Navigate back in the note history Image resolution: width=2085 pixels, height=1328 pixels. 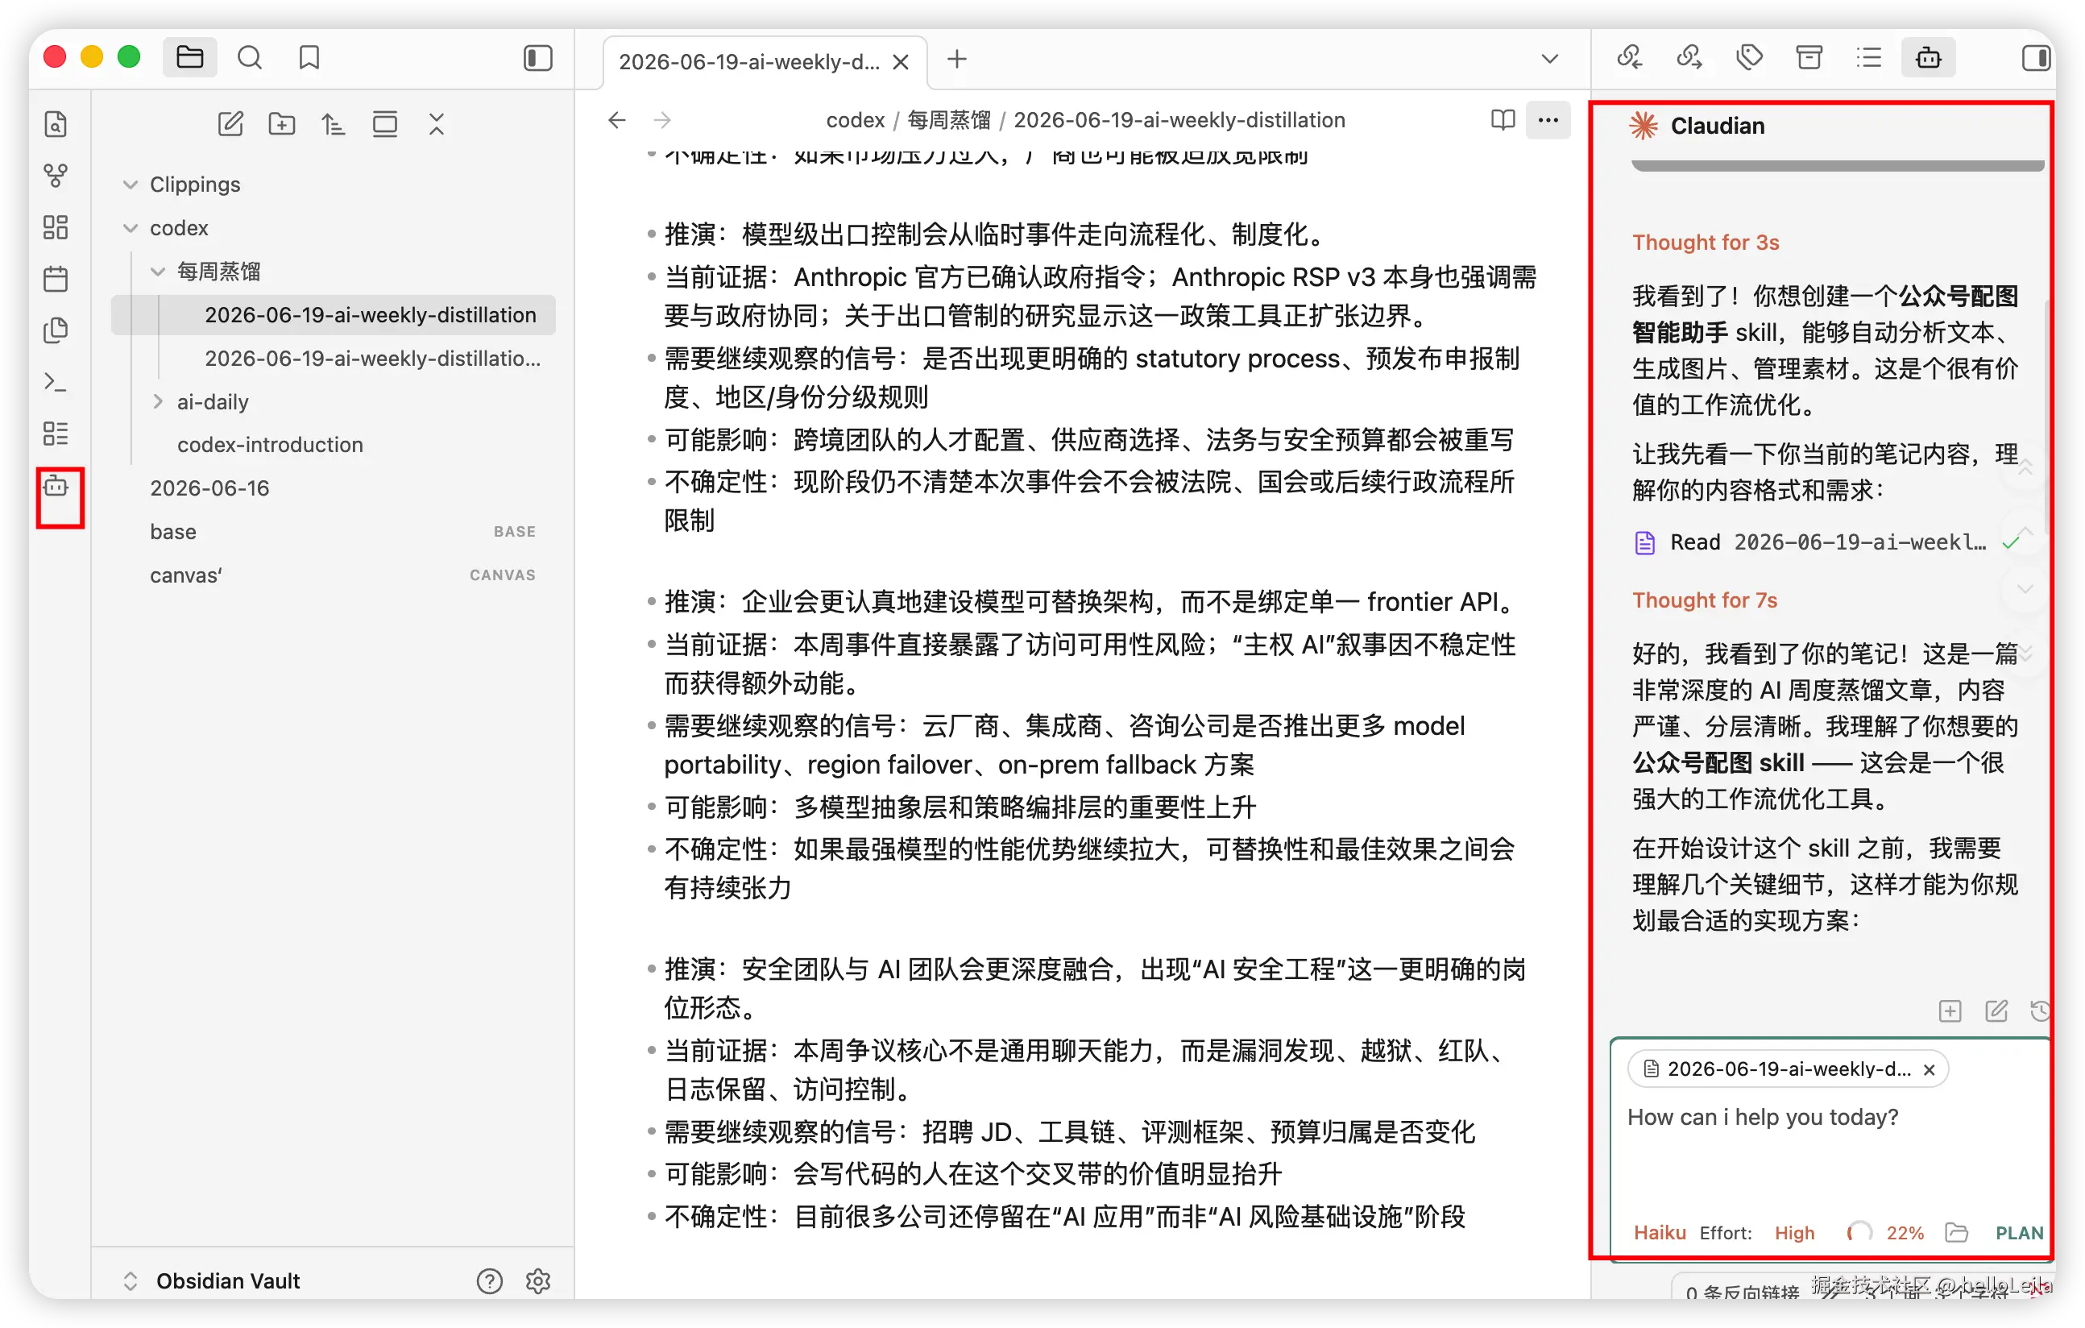tap(616, 119)
